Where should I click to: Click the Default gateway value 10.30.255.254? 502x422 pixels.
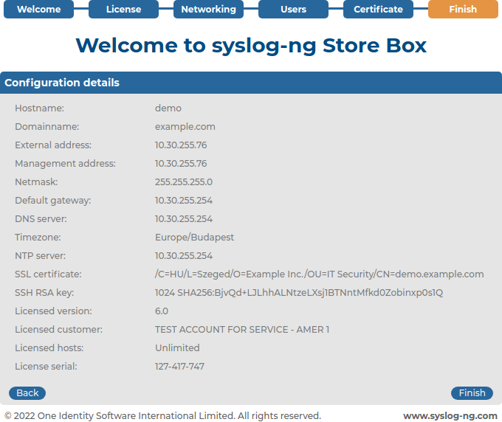pyautogui.click(x=184, y=201)
